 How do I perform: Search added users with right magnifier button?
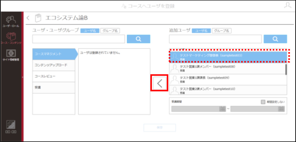tap(275, 39)
